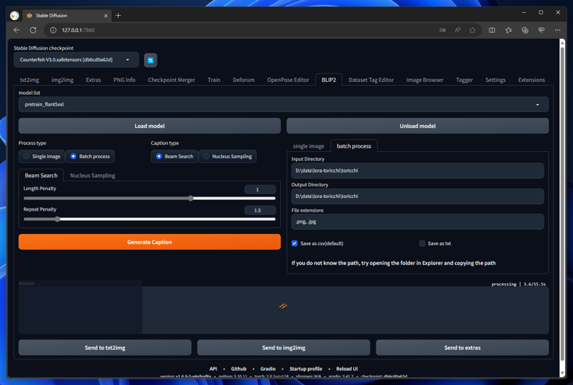This screenshot has width=573, height=385.
Task: Switch to img2img tab
Action: [63, 80]
